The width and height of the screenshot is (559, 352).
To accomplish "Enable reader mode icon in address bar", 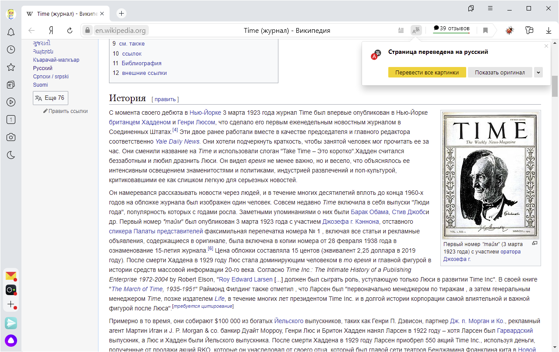I will (401, 31).
